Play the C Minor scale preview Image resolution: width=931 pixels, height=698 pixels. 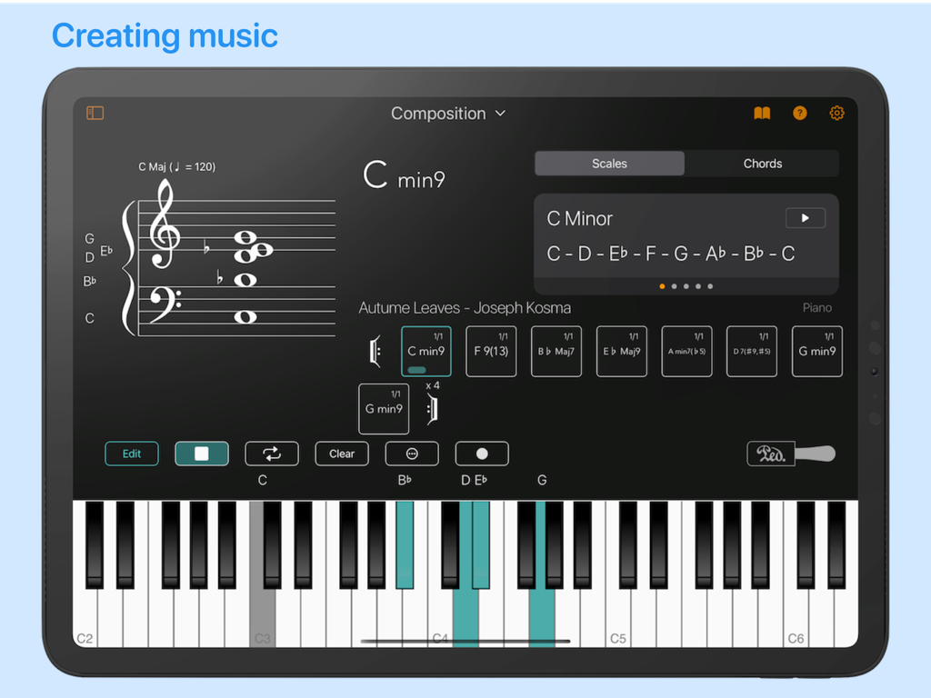806,217
